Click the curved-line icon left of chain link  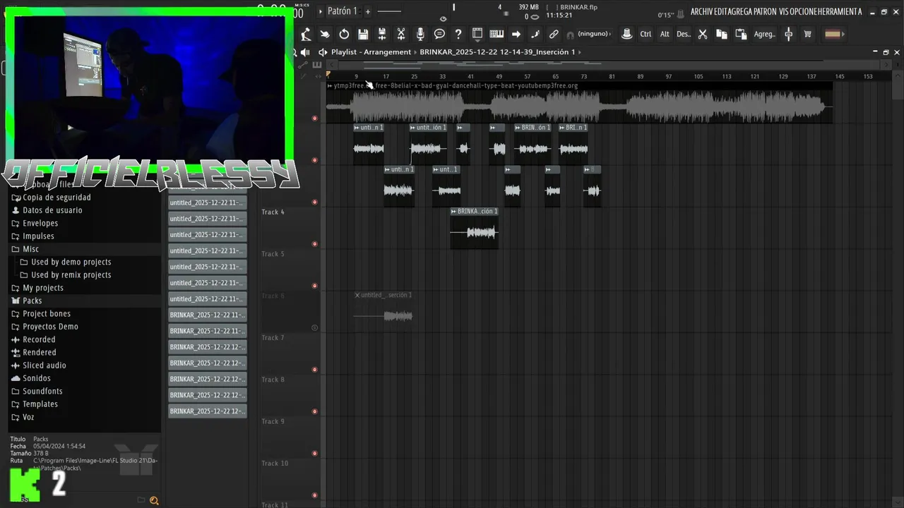[x=535, y=34]
